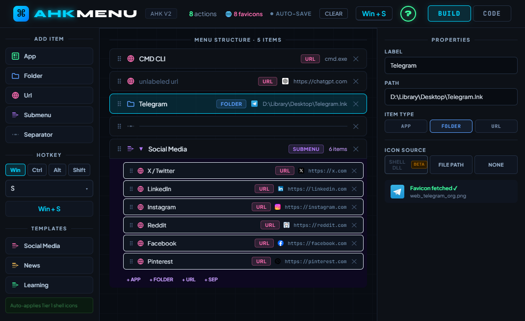Remove the Pinterest entry with its X
Viewport: 525px width, 321px height.
tap(354, 262)
